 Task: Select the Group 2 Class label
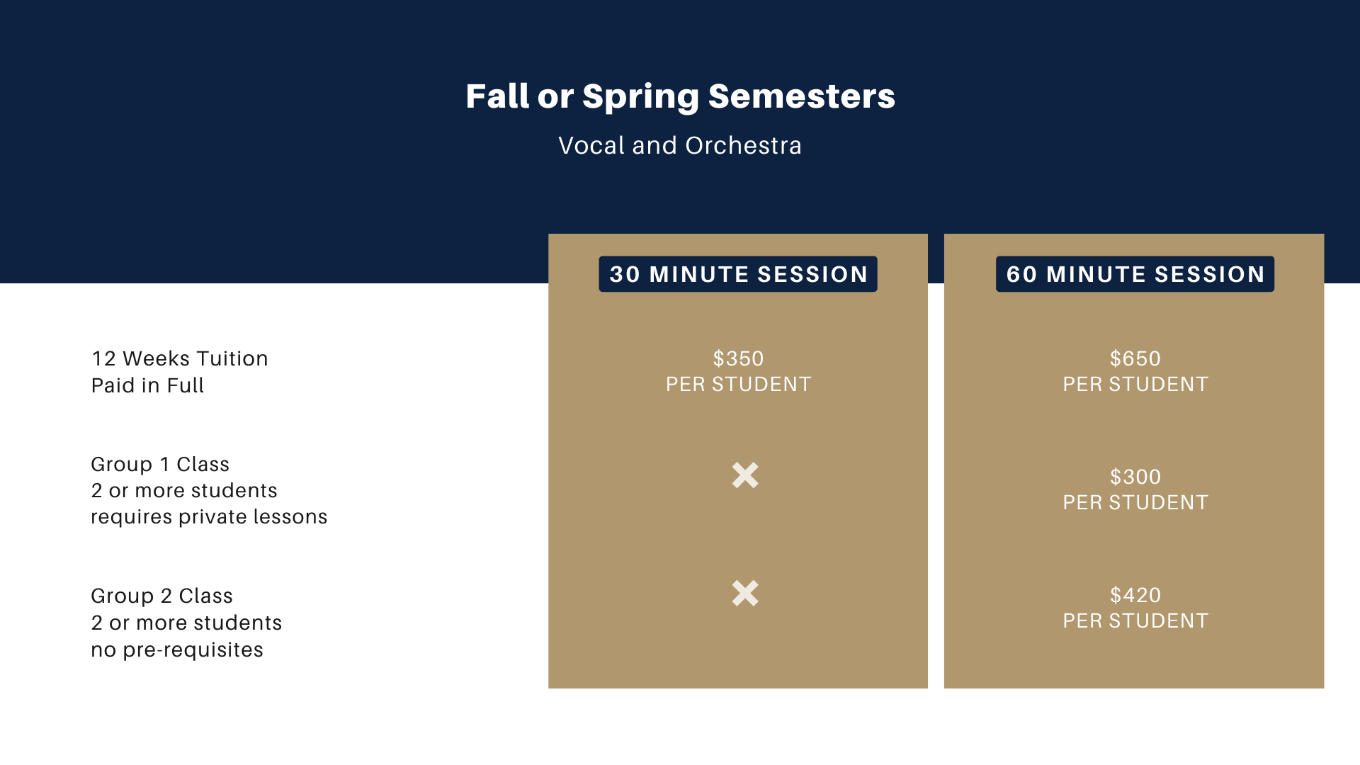pos(161,596)
